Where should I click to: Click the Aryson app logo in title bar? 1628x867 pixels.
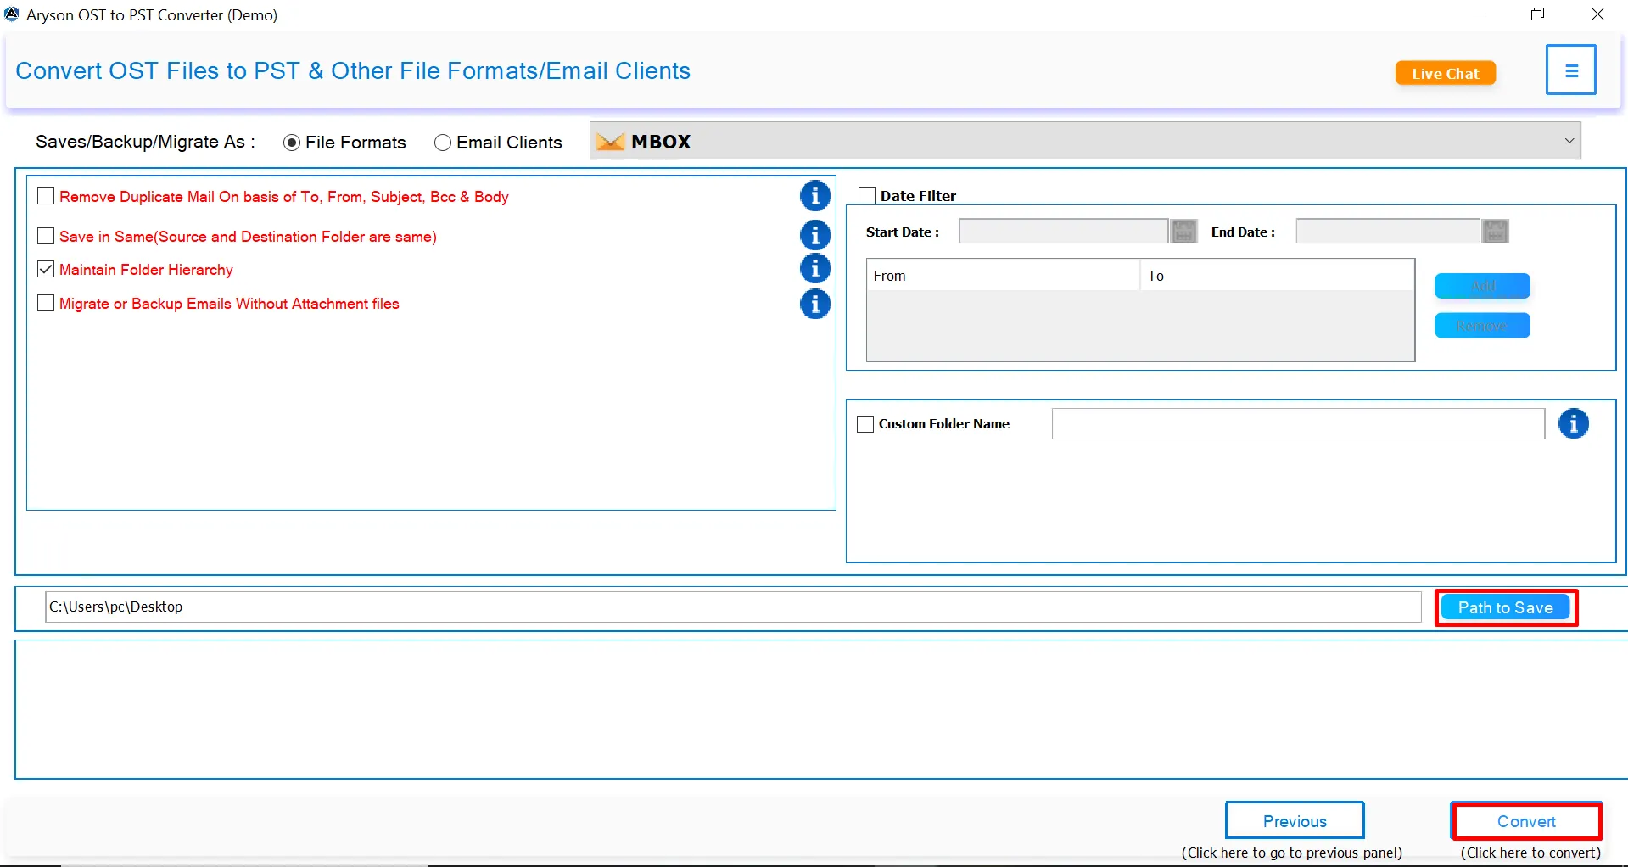[12, 14]
